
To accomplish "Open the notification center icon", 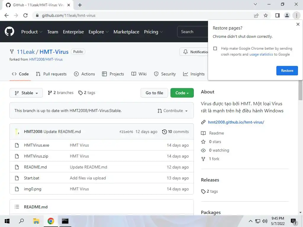I will (294, 221).
